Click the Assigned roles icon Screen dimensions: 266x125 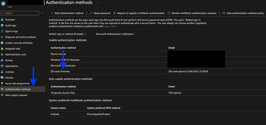pos(2,49)
